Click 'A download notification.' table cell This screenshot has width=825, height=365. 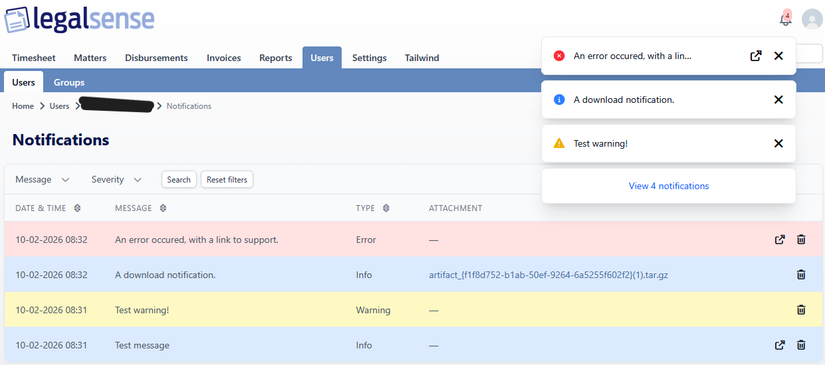(x=165, y=275)
